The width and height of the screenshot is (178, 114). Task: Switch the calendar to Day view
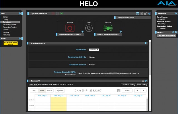tap(34, 91)
